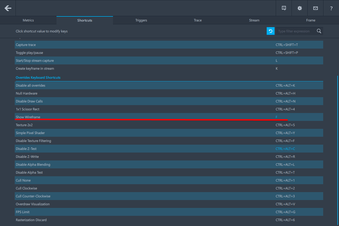This screenshot has width=339, height=226.
Task: Edit the Start/Stop stream capture key L
Action: click(x=277, y=60)
